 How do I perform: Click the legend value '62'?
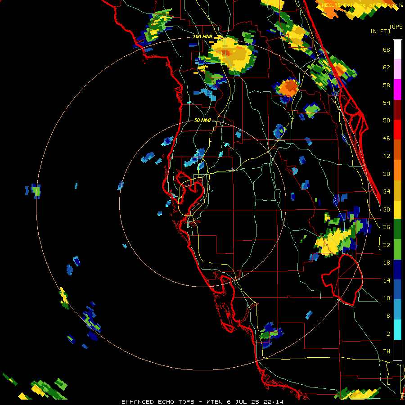pyautogui.click(x=387, y=67)
